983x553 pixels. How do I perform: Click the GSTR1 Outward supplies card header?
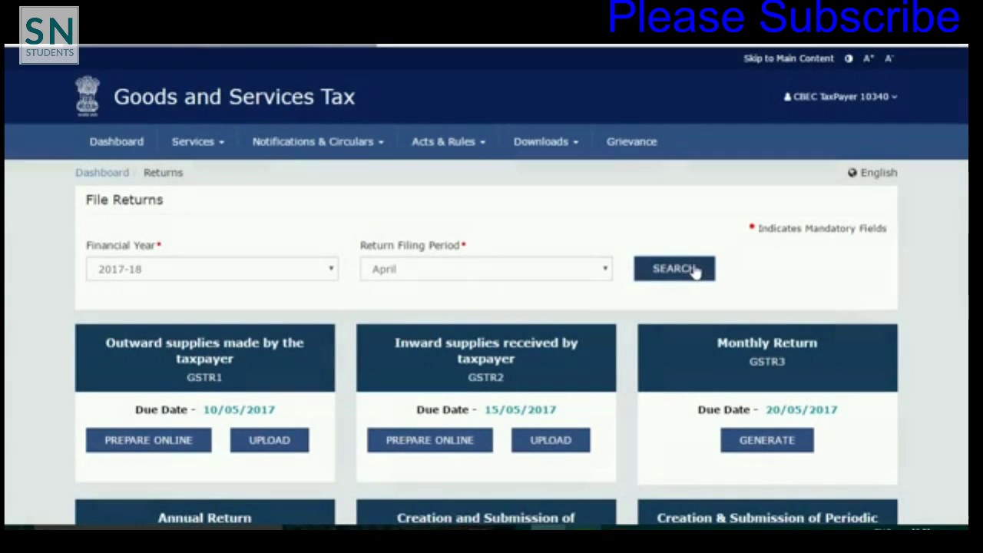[x=205, y=358]
